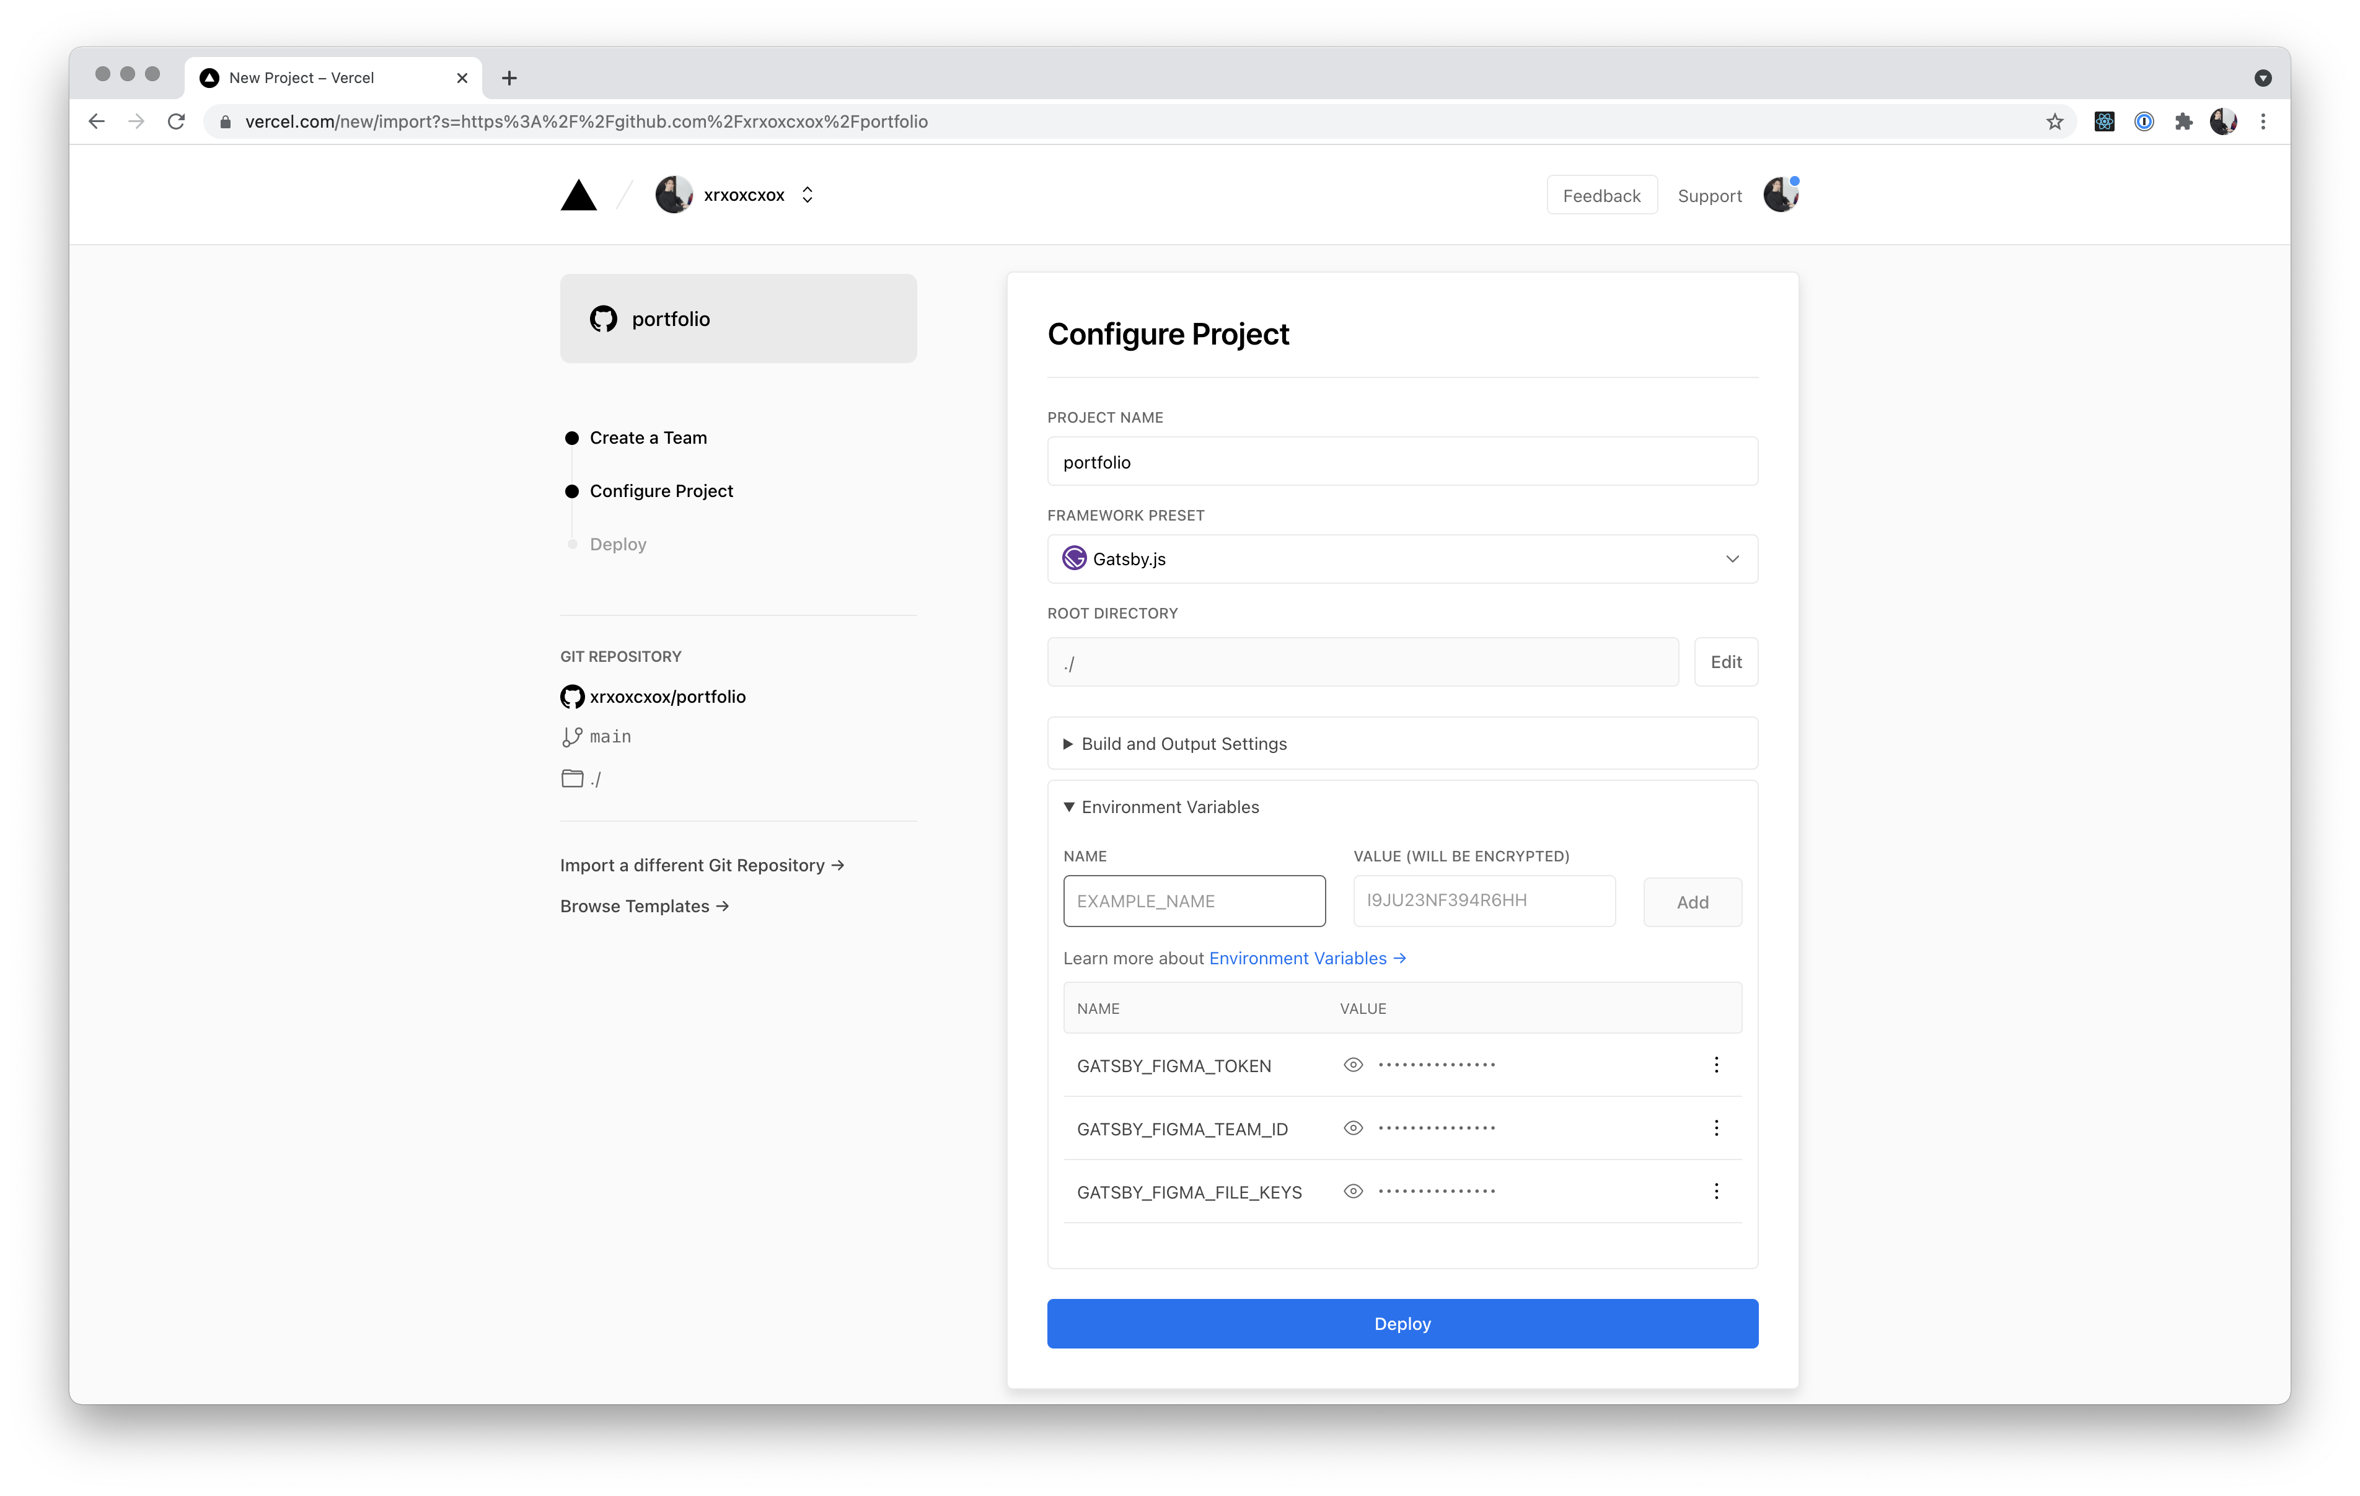This screenshot has height=1496, width=2360.
Task: Focus the EXAMPLE_NAME variable name field
Action: pyautogui.click(x=1194, y=901)
